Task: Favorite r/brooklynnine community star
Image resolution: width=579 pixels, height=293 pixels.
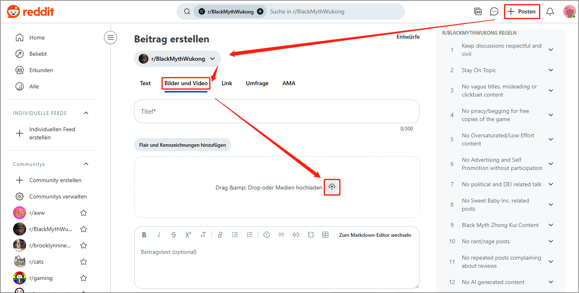Action: pyautogui.click(x=84, y=245)
